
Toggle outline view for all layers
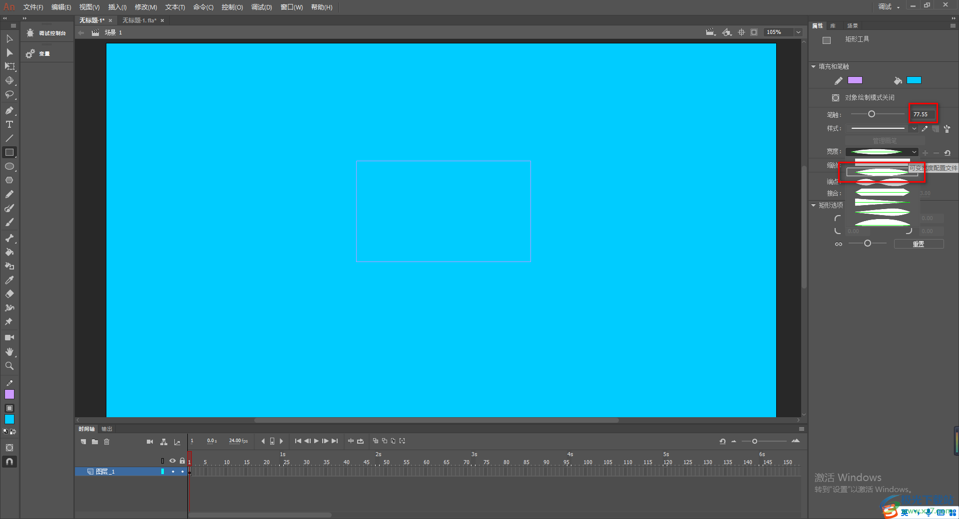click(162, 461)
